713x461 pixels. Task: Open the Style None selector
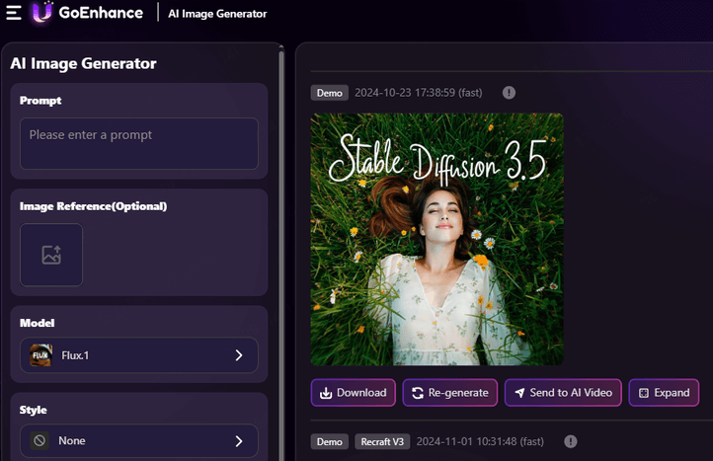(x=139, y=440)
